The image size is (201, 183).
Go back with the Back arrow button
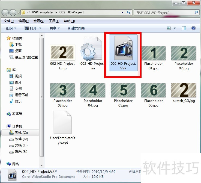pyautogui.click(x=5, y=13)
